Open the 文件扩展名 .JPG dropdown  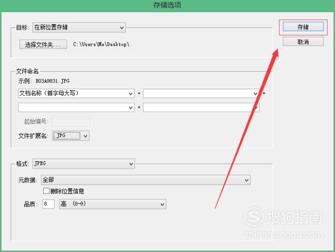tap(71, 136)
